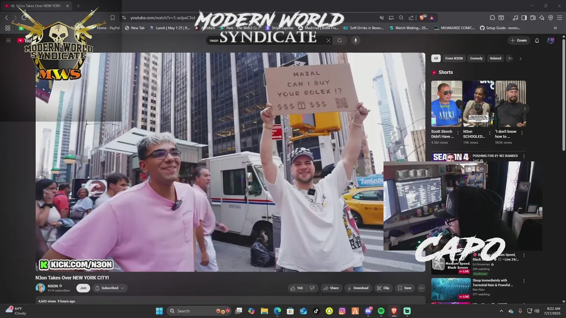Open the YouTube account avatar menu

551,40
